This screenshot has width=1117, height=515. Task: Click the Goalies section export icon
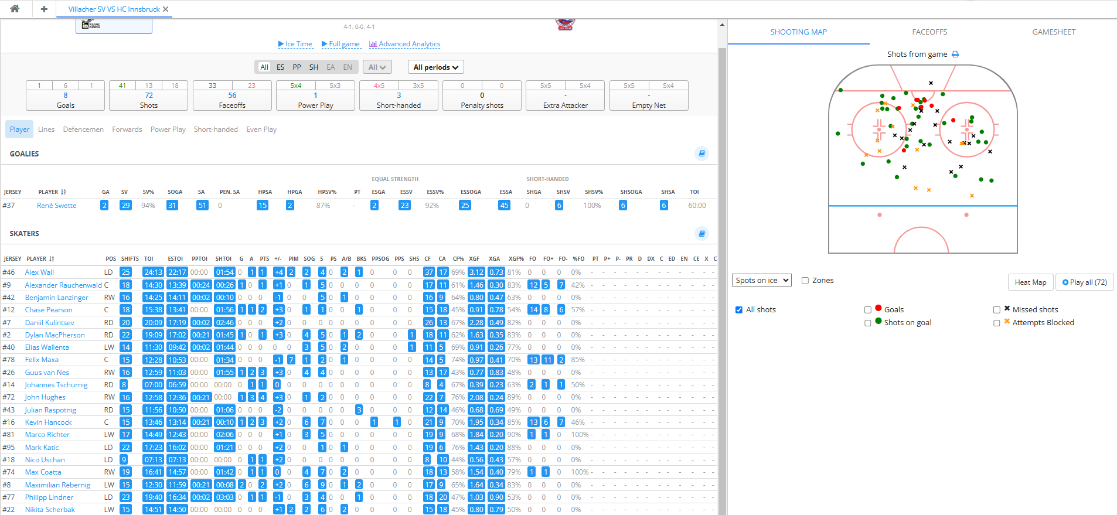point(701,154)
